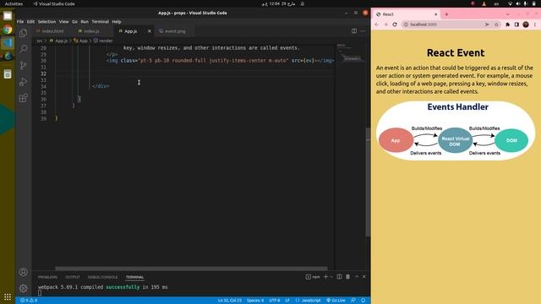Add a new terminal with plus icon
The height and width of the screenshot is (304, 541).
click(325, 277)
